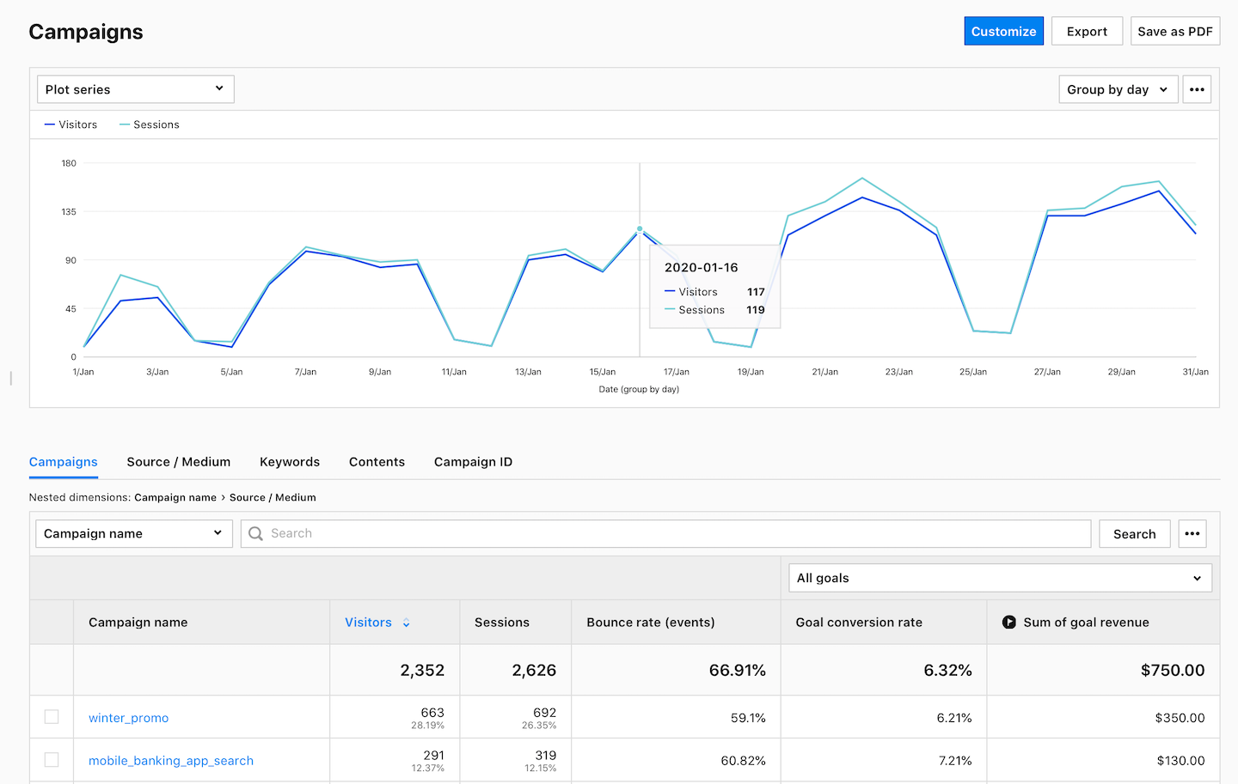
Task: Focus the campaign search input field
Action: coord(666,533)
